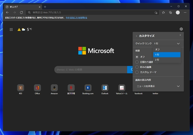Open a new tab with plus button
Viewport: 193px width, 135px height.
click(x=45, y=7)
